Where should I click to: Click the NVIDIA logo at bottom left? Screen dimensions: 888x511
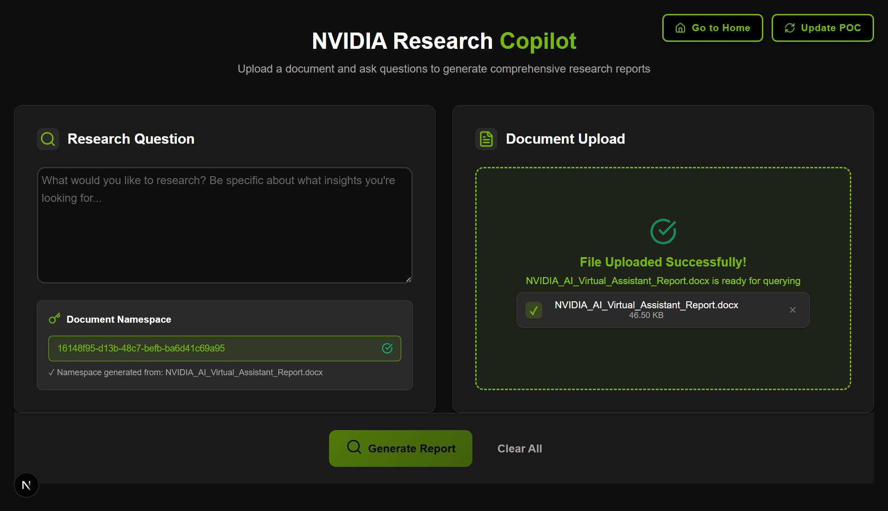coord(27,485)
